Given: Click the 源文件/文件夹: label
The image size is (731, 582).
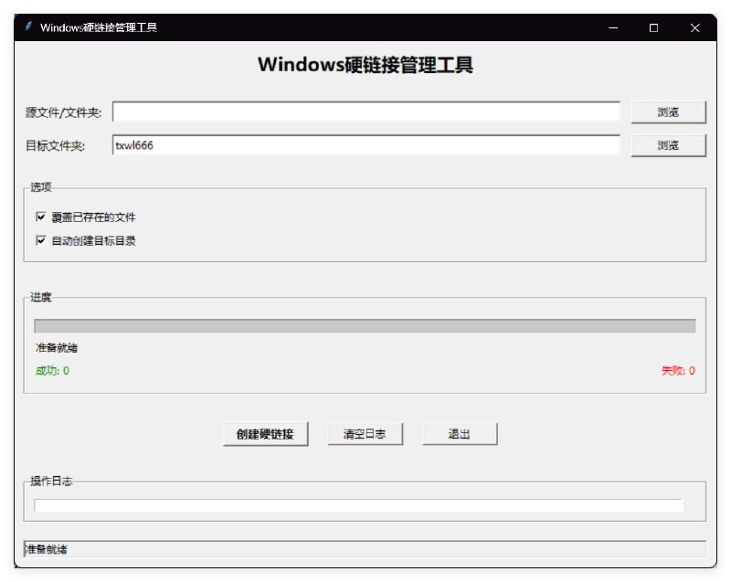Looking at the screenshot, I should [63, 112].
